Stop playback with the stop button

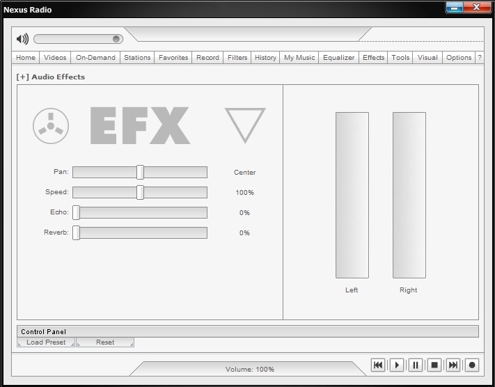click(x=434, y=365)
